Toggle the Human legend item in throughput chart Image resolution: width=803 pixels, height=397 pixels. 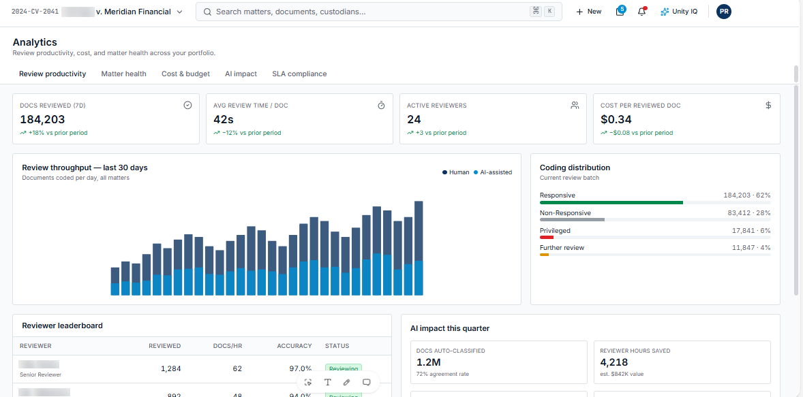pyautogui.click(x=456, y=172)
